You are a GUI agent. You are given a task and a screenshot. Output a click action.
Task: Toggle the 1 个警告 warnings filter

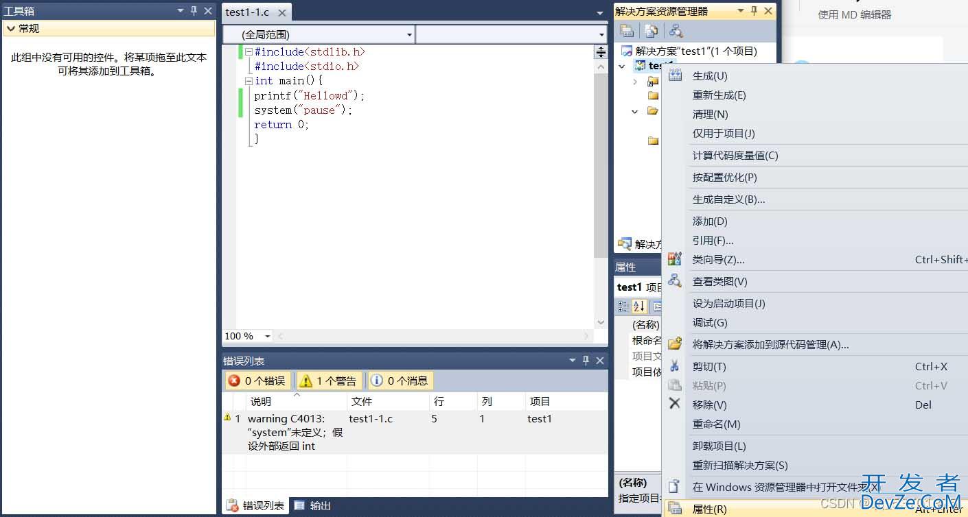pyautogui.click(x=329, y=381)
